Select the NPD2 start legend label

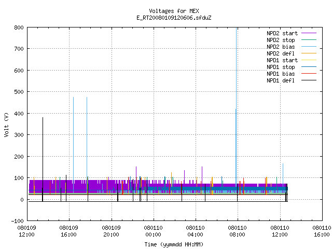[x=282, y=33]
